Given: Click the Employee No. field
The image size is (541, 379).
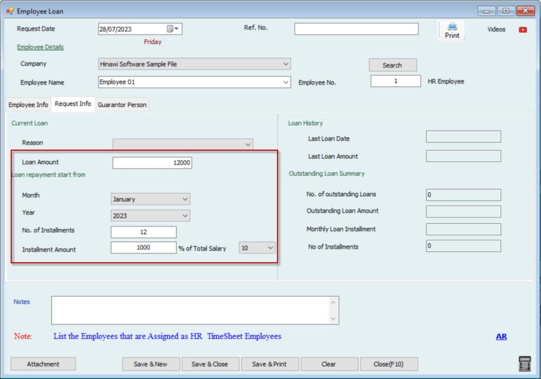Looking at the screenshot, I should click(x=396, y=81).
